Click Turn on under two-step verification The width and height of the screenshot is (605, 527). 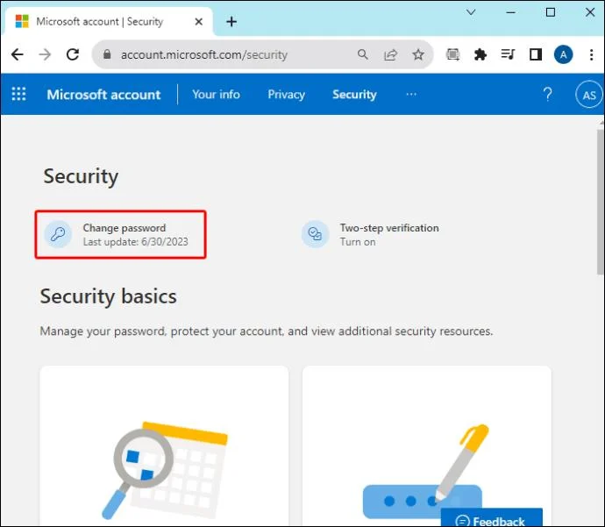point(357,242)
